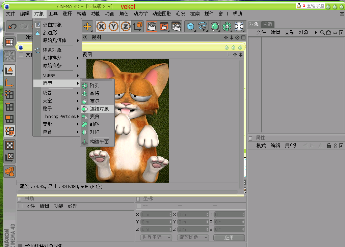Expand the 原始几何体 submenu
Screen dimensions: 345x247
(57, 40)
